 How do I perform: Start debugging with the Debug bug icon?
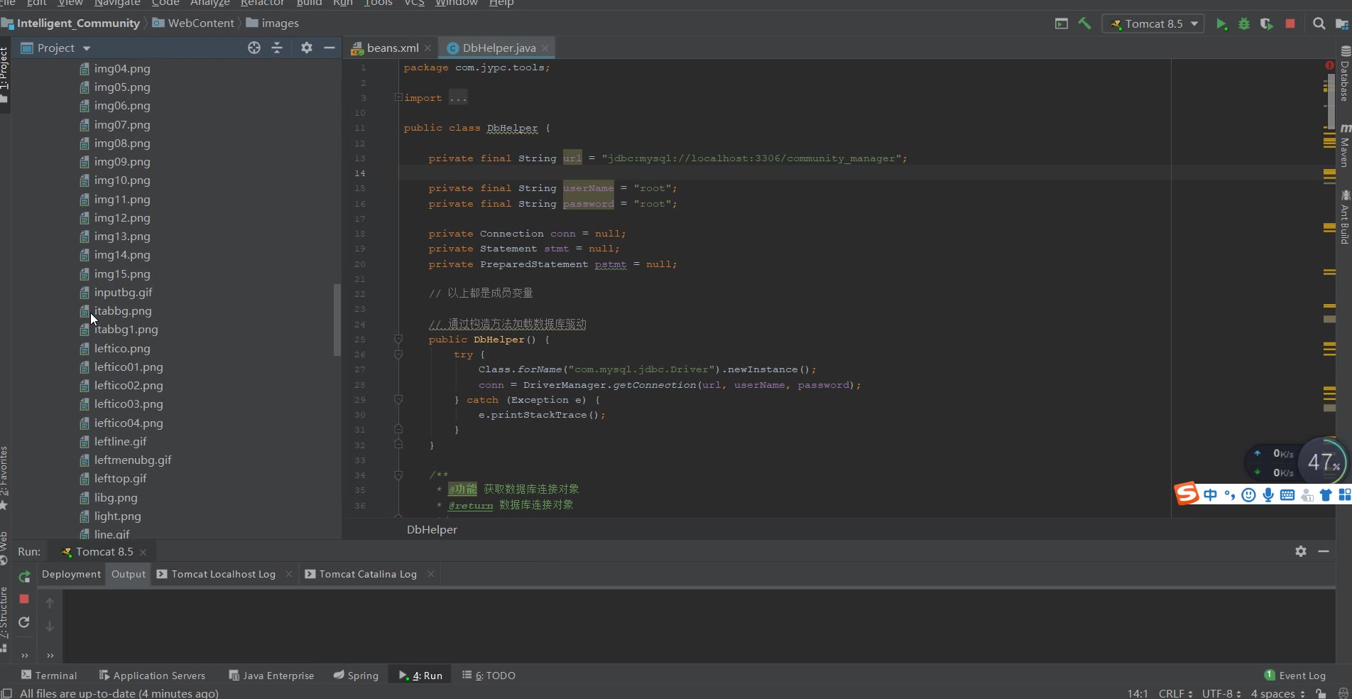pyautogui.click(x=1243, y=23)
